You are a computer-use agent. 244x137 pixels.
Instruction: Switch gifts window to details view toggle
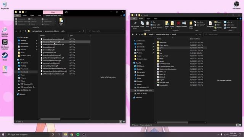pyautogui.click(x=120, y=122)
